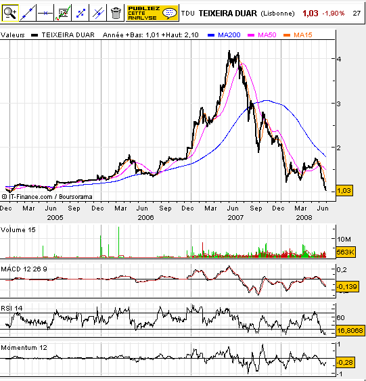Click the TDU ticker symbol

[188, 14]
